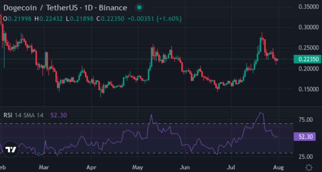Click the green 0.22350 current price label
The image size is (322, 172).
coord(307,59)
